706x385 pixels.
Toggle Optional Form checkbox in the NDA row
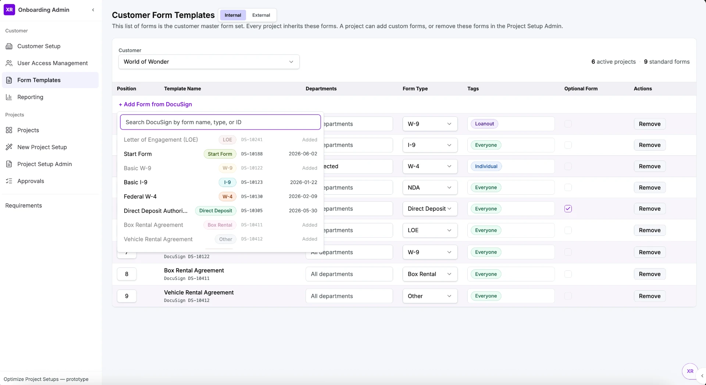568,187
